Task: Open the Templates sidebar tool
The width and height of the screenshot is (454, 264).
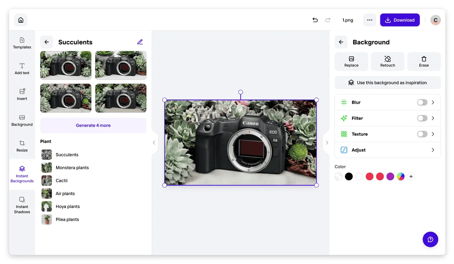Action: point(22,43)
